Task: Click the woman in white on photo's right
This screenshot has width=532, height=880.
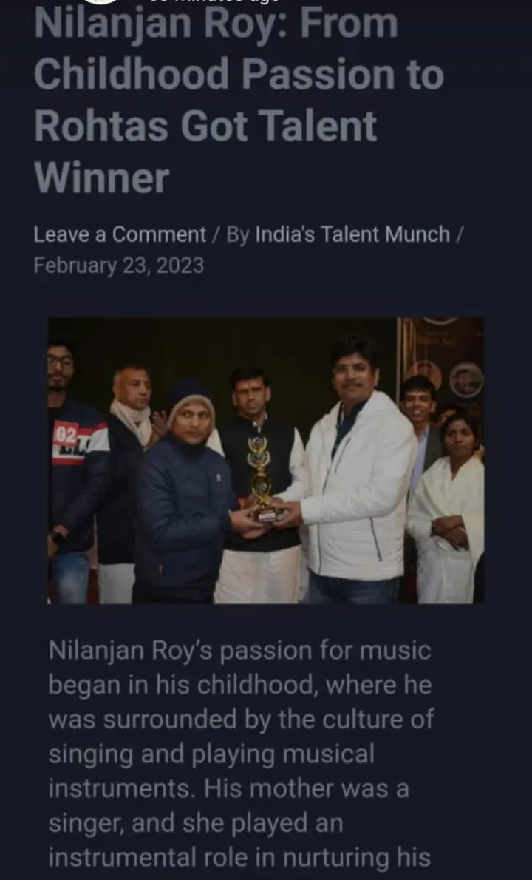Action: [x=447, y=508]
